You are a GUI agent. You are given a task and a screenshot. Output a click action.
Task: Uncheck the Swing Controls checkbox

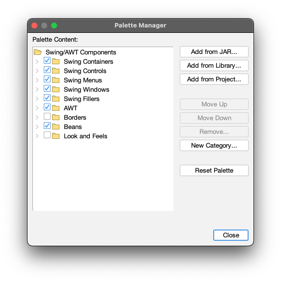[47, 70]
